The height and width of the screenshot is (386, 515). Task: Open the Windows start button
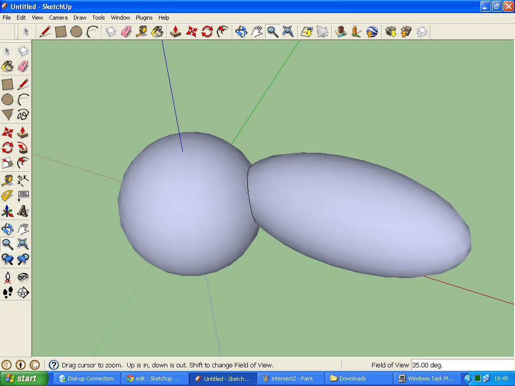coord(24,378)
